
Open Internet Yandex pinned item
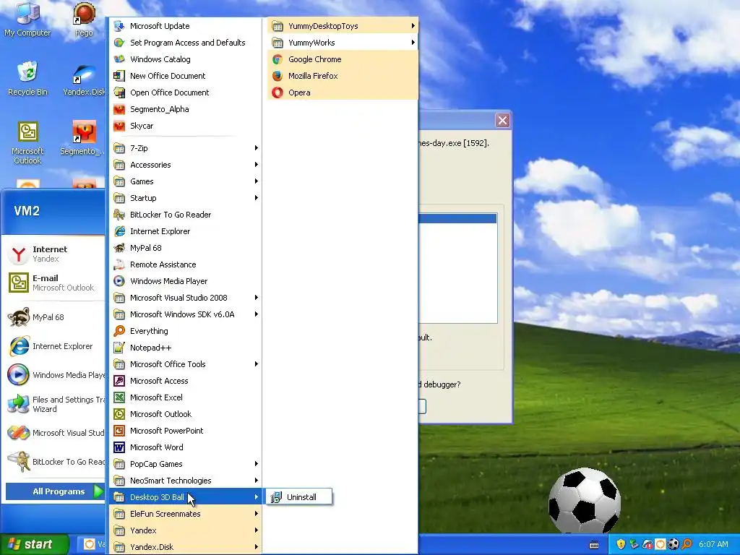point(54,254)
